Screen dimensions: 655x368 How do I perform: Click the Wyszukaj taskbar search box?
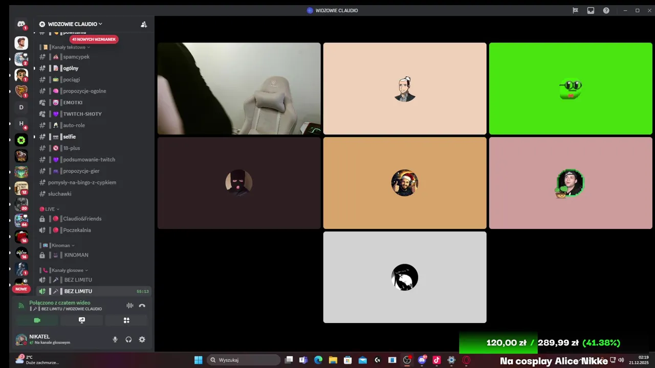coord(244,360)
